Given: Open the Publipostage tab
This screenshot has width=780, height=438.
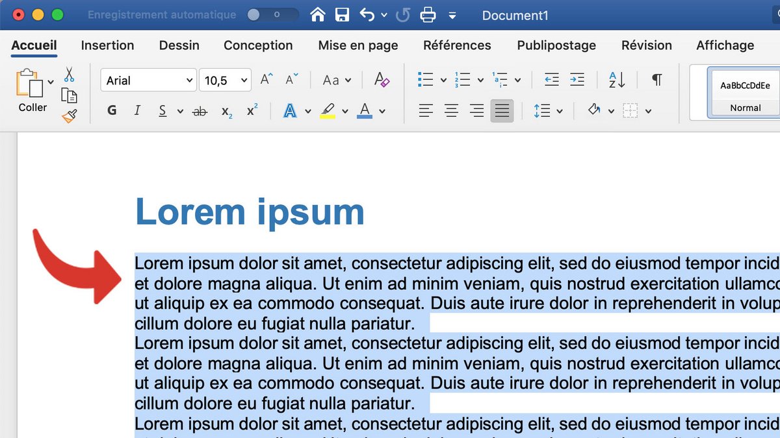Looking at the screenshot, I should coord(556,45).
